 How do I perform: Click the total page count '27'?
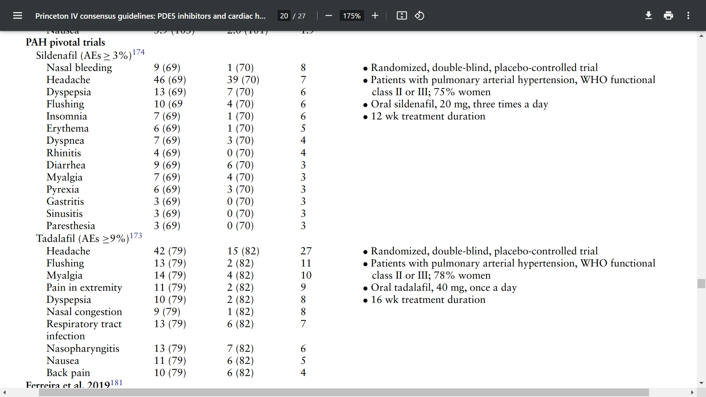pyautogui.click(x=302, y=16)
